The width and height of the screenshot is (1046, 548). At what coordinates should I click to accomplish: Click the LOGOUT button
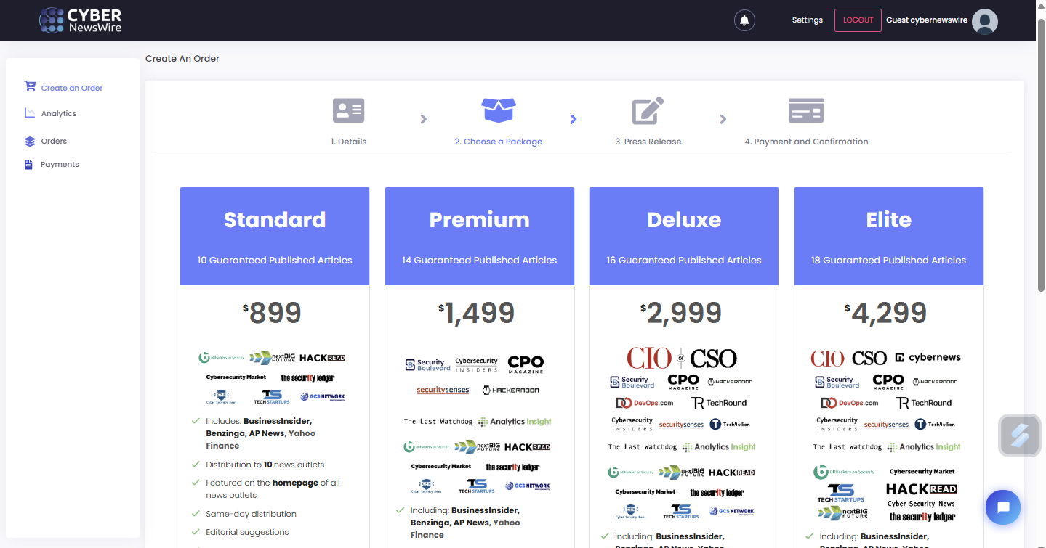tap(858, 20)
